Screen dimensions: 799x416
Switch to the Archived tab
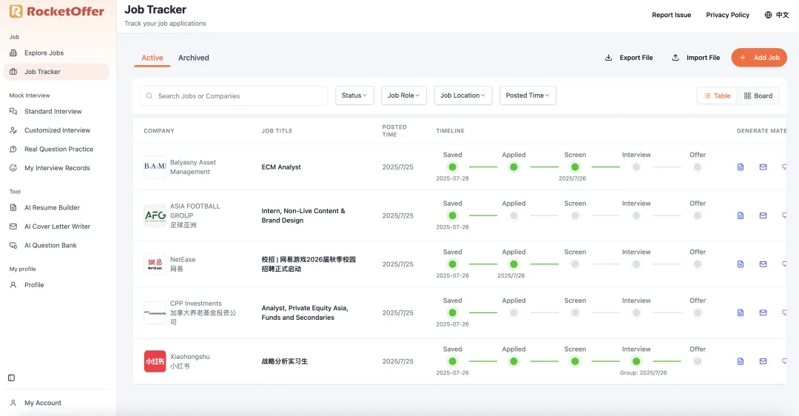click(194, 58)
